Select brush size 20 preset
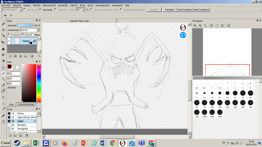 click(x=227, y=94)
